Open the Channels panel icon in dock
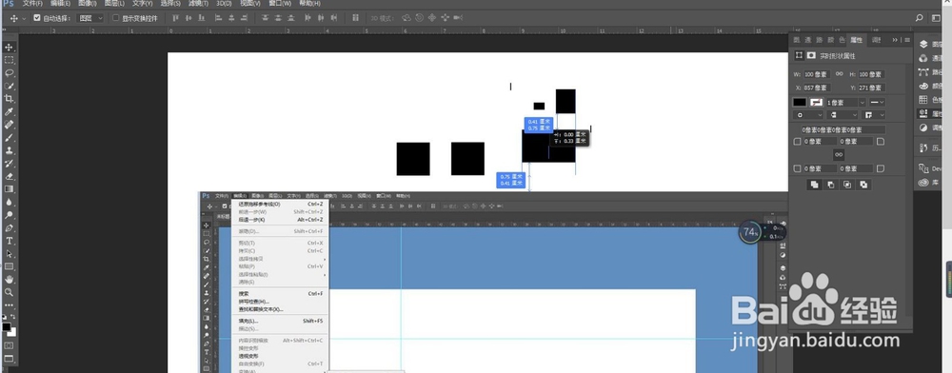This screenshot has height=373, width=952. 923,58
